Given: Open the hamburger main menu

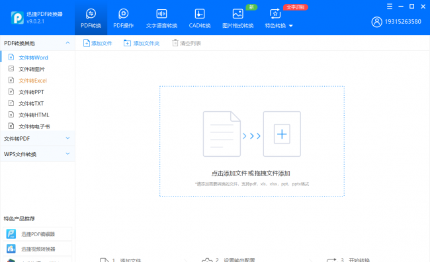Looking at the screenshot, I should [390, 7].
